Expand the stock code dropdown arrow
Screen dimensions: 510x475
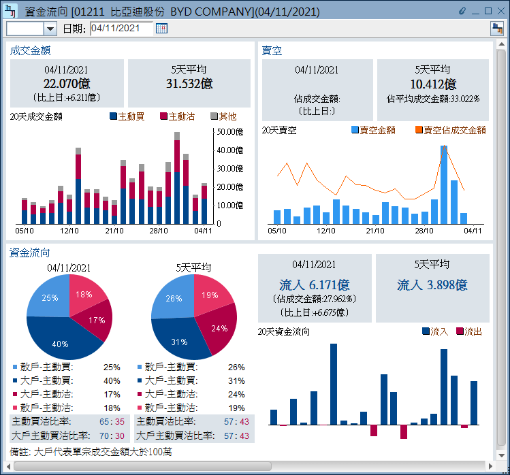coord(50,29)
